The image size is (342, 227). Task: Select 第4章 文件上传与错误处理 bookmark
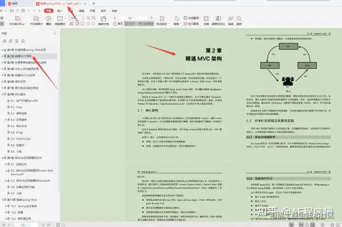pos(23,69)
